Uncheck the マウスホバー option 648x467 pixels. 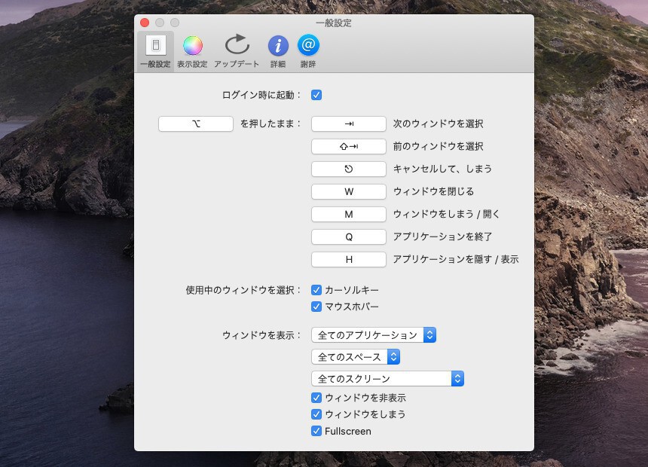pos(316,307)
